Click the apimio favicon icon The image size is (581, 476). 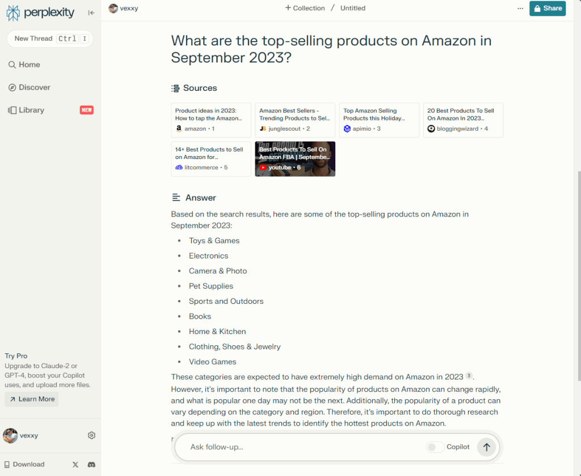click(347, 128)
